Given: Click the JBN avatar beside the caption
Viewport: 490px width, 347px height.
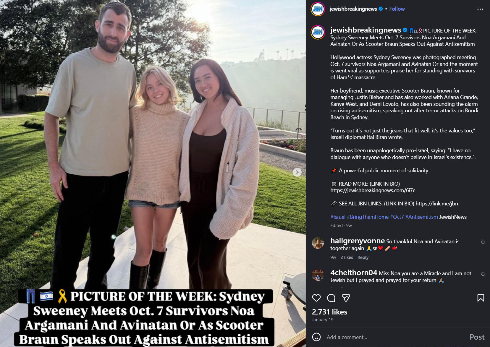Looking at the screenshot, I should click(x=318, y=32).
